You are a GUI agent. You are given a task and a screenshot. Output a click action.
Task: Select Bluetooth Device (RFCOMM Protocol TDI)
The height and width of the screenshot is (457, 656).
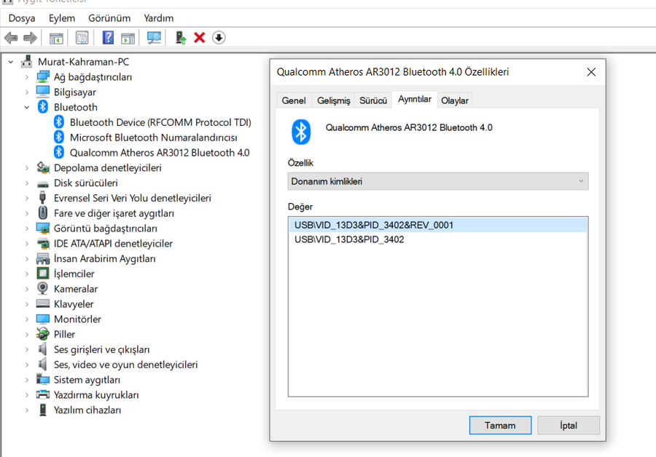(160, 122)
